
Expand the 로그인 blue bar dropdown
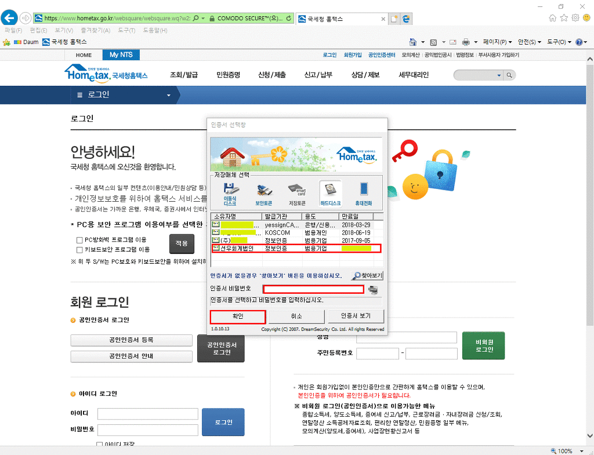[x=169, y=95]
